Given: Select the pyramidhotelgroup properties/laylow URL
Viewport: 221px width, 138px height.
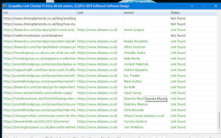Looking at the screenshot, I should click(x=39, y=64).
